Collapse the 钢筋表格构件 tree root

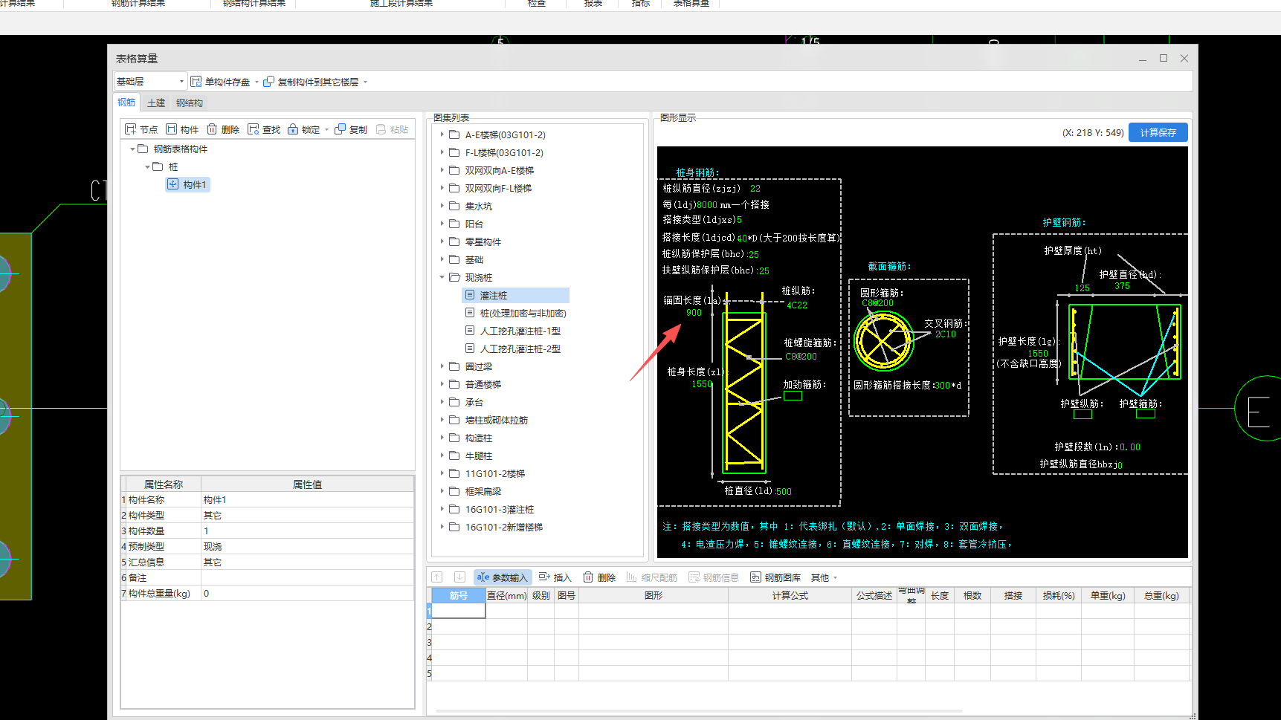coord(132,149)
